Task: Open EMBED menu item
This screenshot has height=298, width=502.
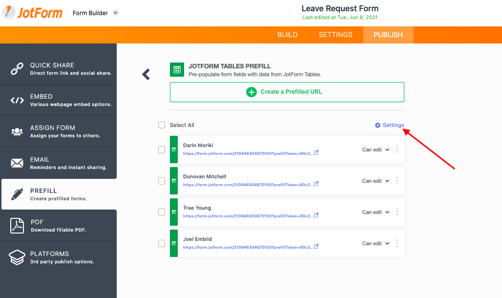Action: (x=58, y=100)
